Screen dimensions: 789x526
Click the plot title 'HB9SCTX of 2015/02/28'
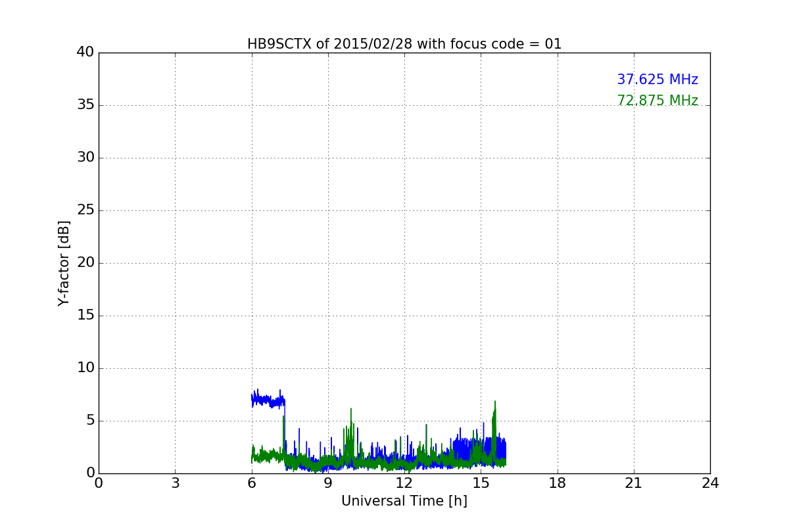[404, 44]
